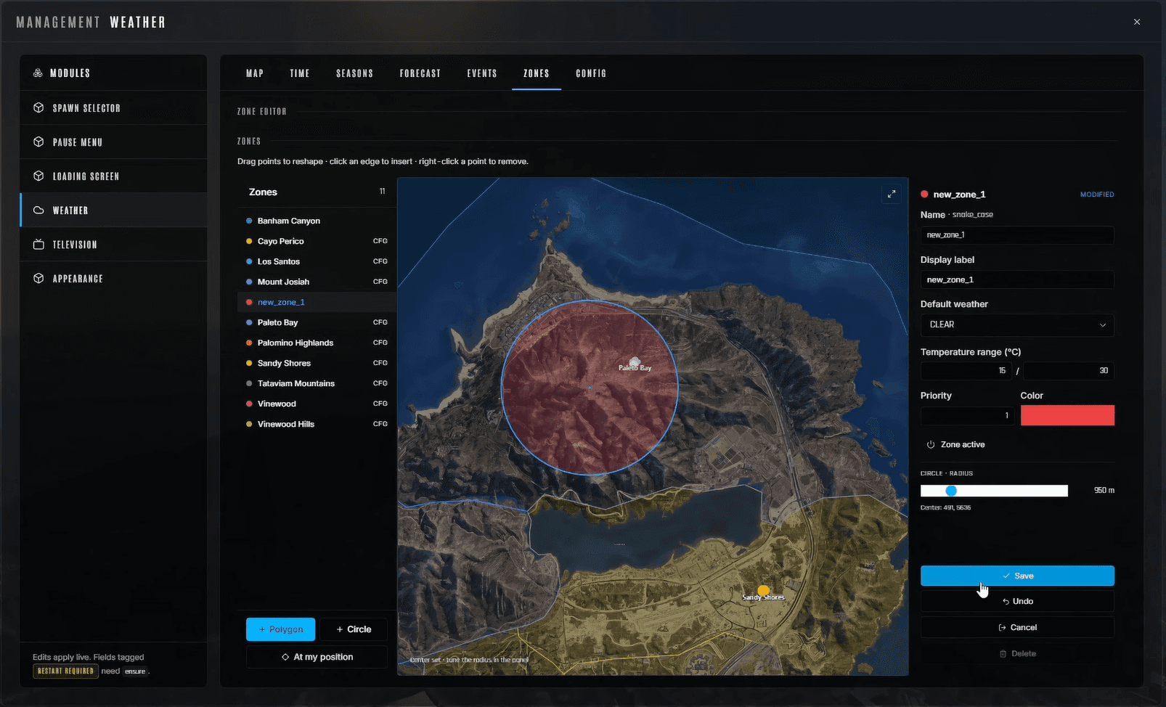The image size is (1166, 707).
Task: Click the 950 m radius value
Action: 1104,491
